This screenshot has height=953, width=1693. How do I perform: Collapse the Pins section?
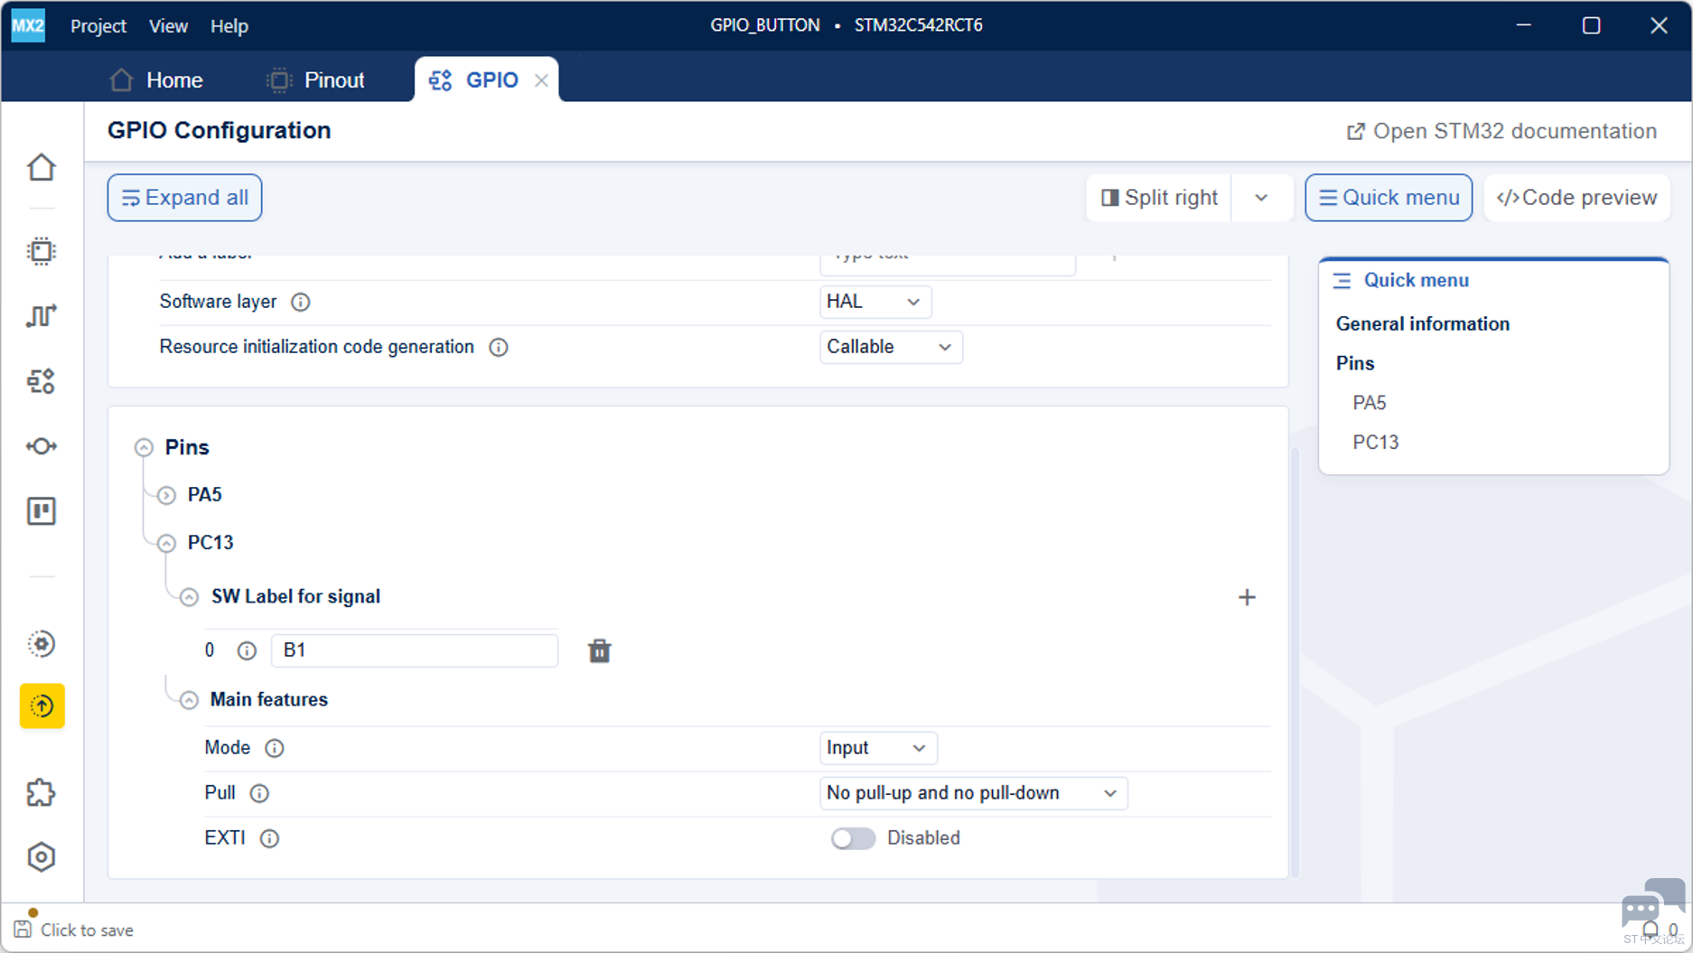click(144, 447)
